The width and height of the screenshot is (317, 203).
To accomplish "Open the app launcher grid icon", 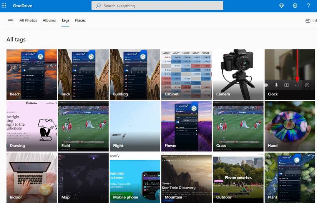I will [4, 6].
